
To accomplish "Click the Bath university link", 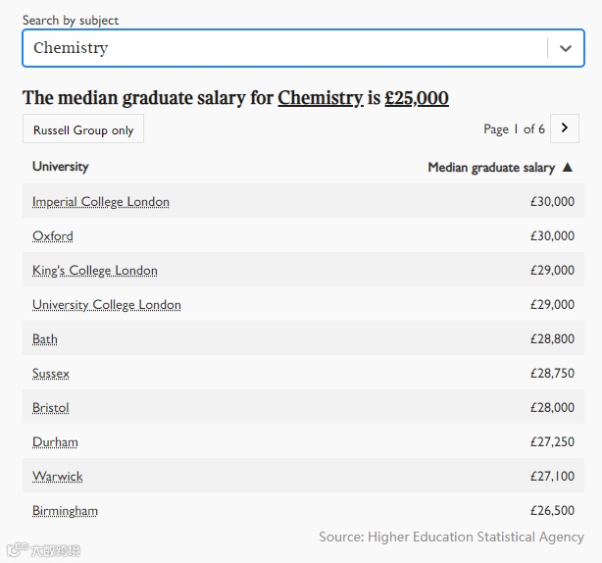I will (x=45, y=339).
